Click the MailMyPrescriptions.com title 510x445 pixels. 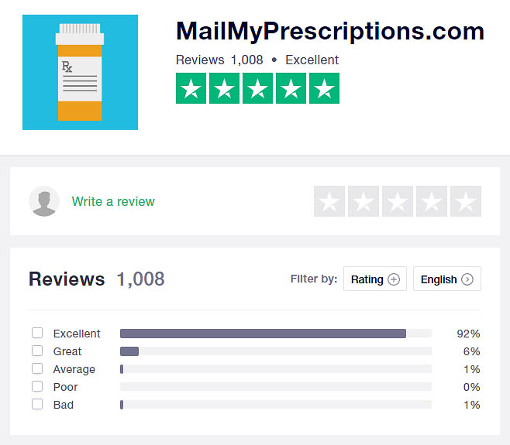(x=330, y=32)
